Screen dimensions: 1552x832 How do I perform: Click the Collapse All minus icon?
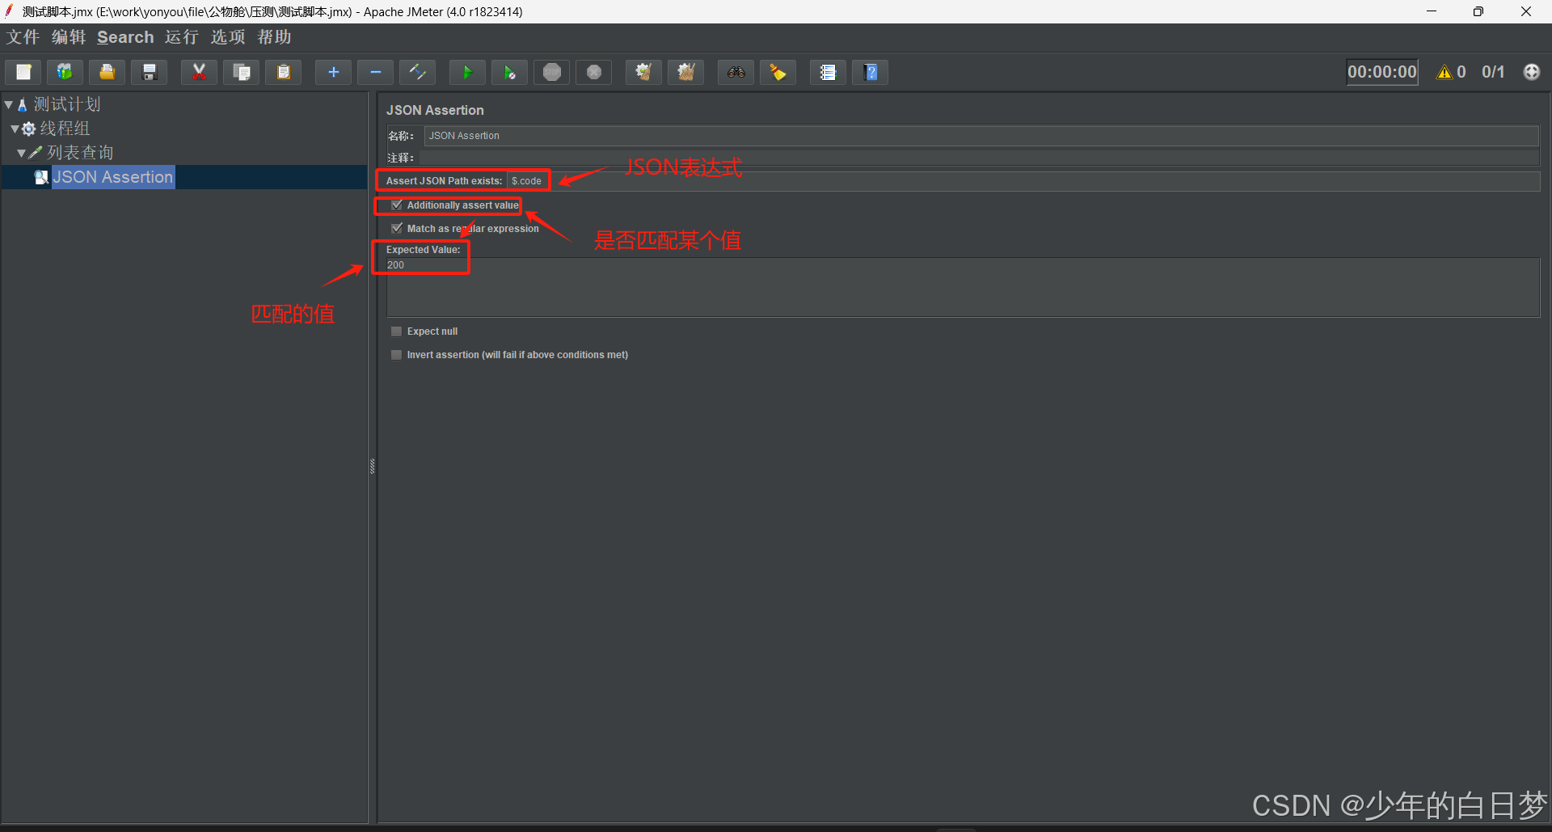click(x=375, y=72)
